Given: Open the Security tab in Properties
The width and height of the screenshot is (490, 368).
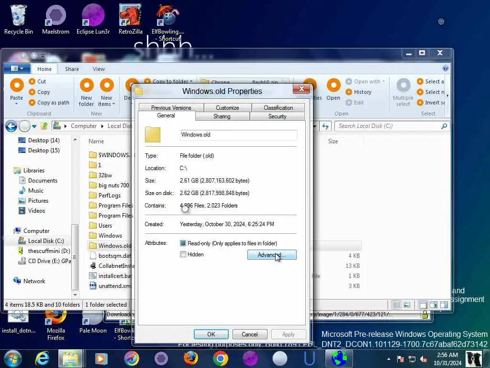Looking at the screenshot, I should (x=277, y=116).
